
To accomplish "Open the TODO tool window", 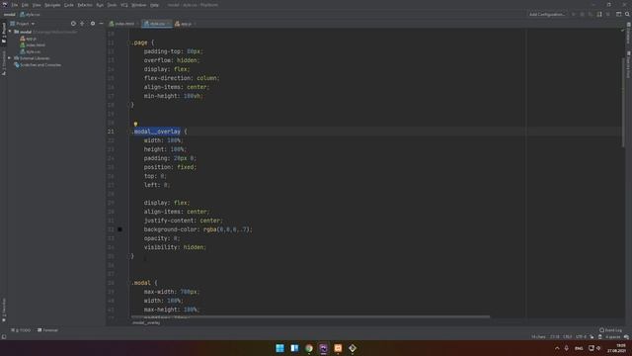I will (x=21, y=330).
